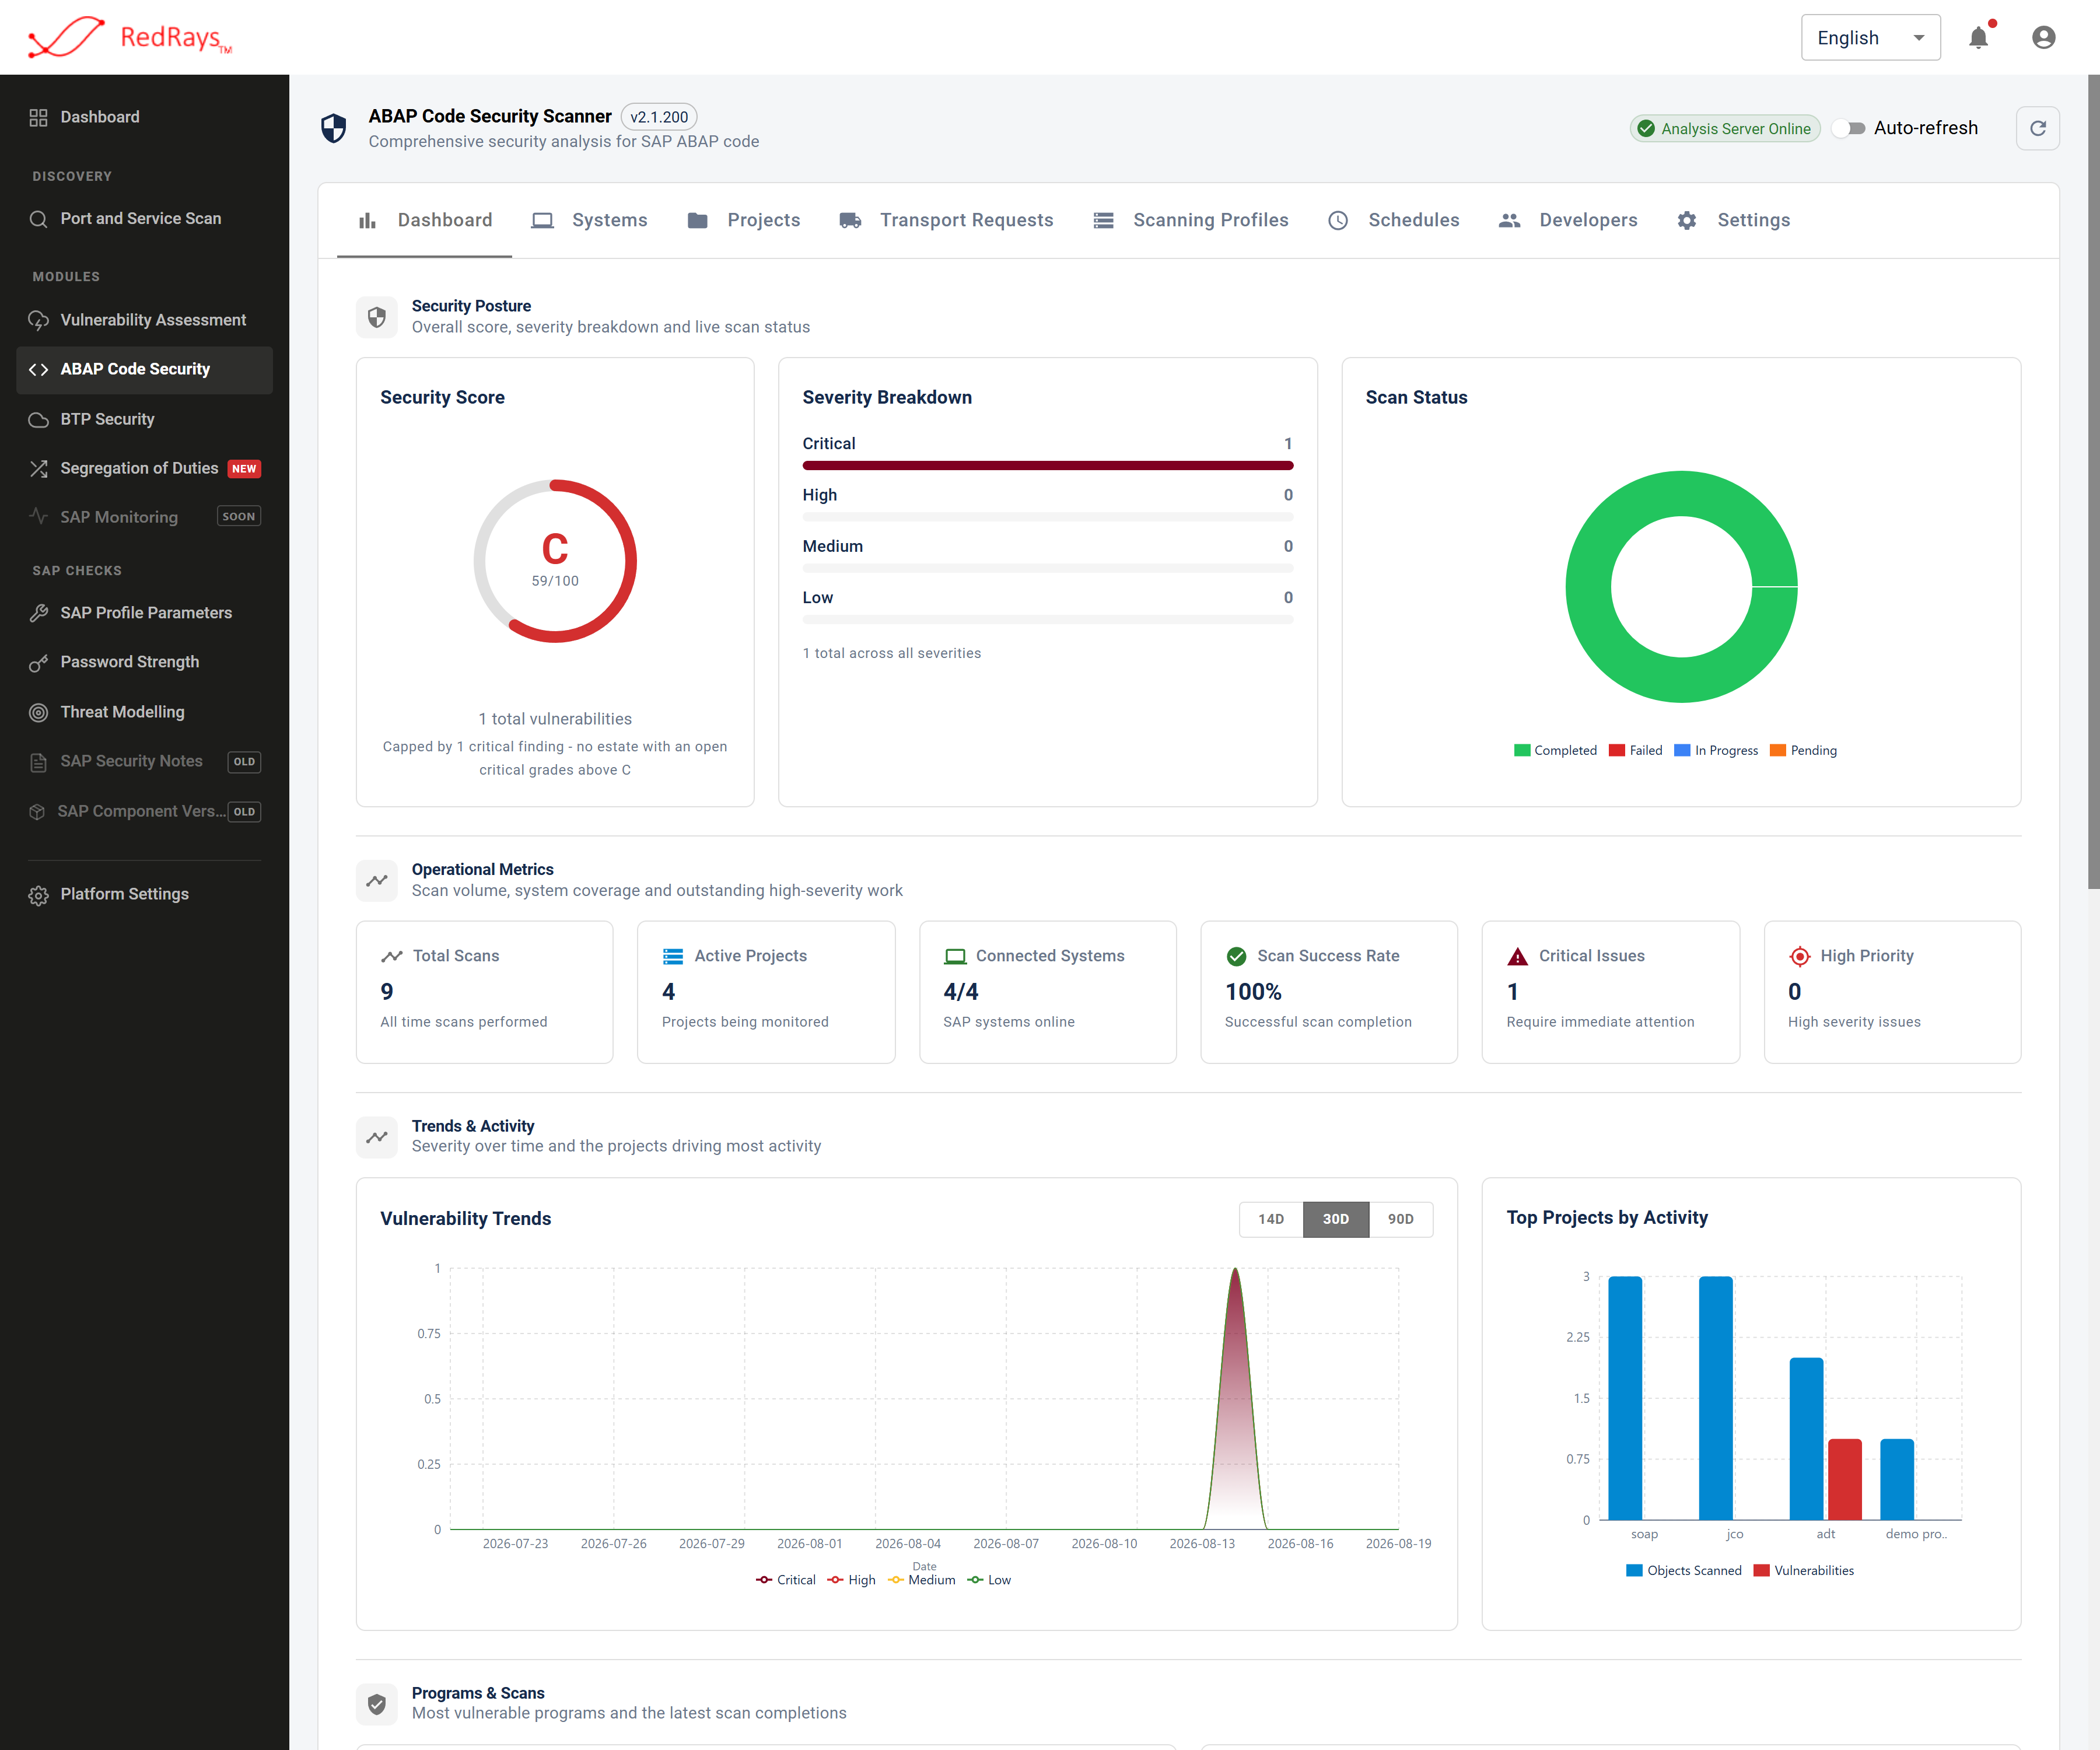This screenshot has width=2100, height=1750.
Task: Open the user account avatar menu
Action: click(x=2044, y=37)
